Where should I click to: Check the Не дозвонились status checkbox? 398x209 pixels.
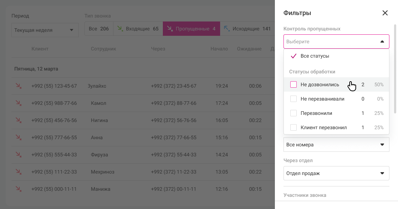[293, 84]
